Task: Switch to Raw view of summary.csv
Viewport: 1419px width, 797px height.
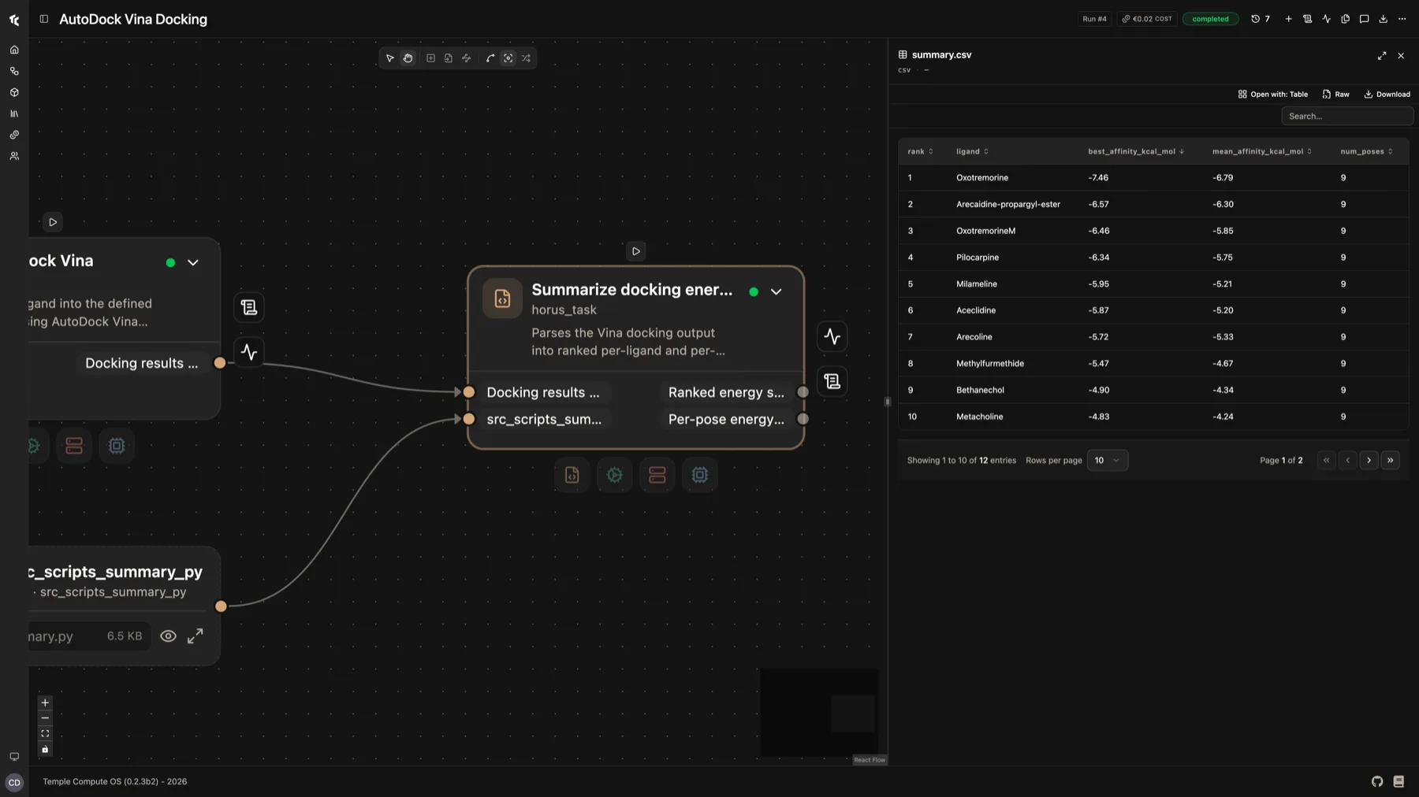Action: pyautogui.click(x=1335, y=95)
